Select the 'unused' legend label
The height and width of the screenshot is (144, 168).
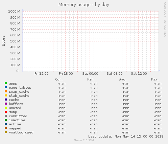[x=15, y=108]
